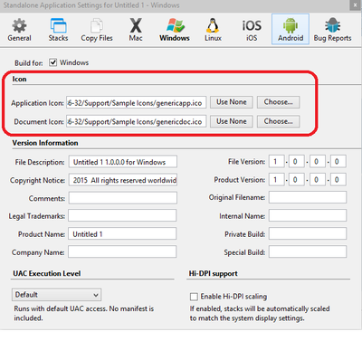Screen dimensions: 362x341
Task: Switch to the iOS settings icon
Action: pos(252,25)
